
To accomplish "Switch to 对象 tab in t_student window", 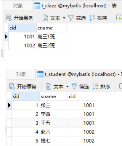I will coord(21,74).
